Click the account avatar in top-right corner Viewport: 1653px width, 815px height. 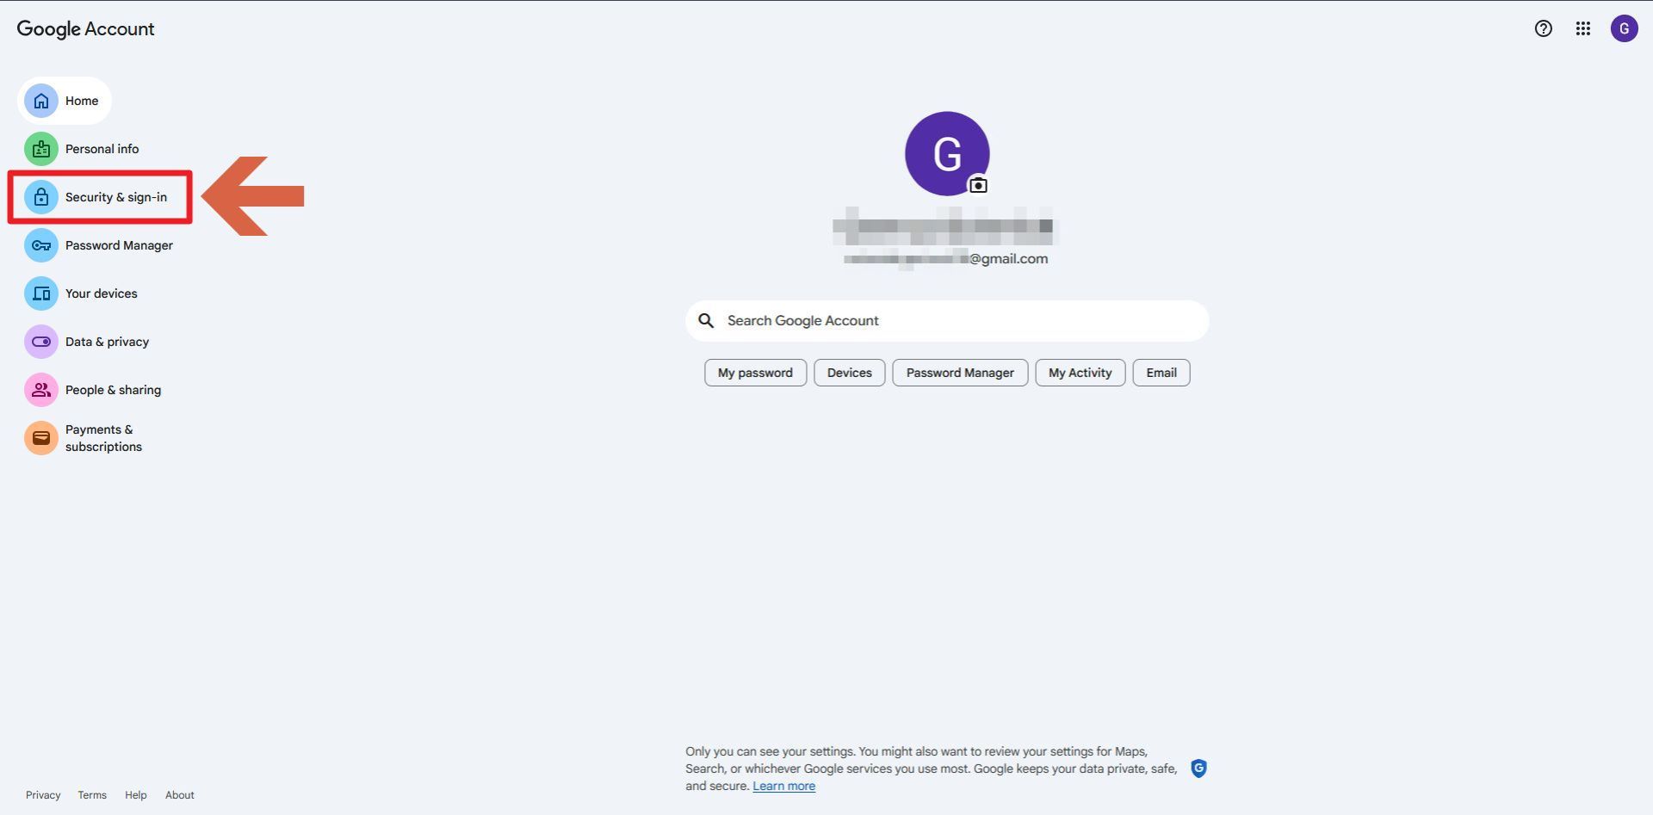click(1624, 28)
